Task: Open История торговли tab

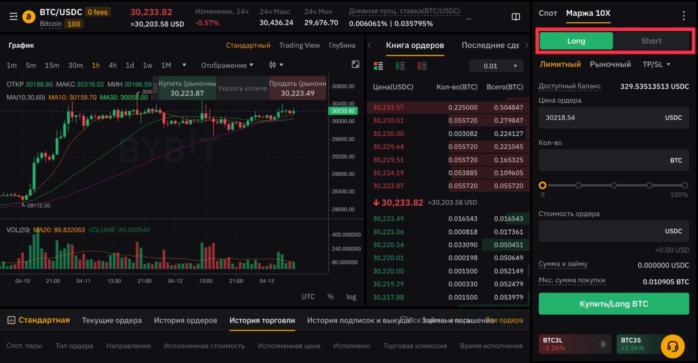Action: coord(262,320)
